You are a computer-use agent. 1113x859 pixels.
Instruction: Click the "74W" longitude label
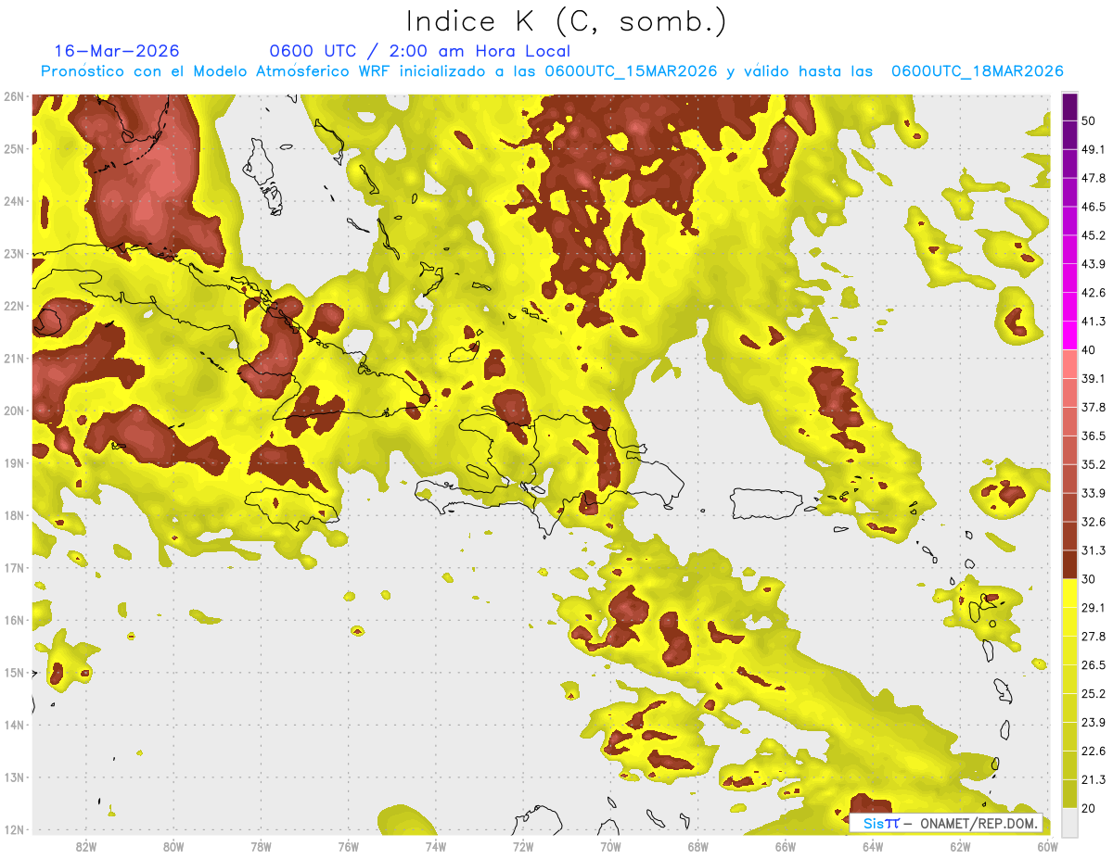435,846
